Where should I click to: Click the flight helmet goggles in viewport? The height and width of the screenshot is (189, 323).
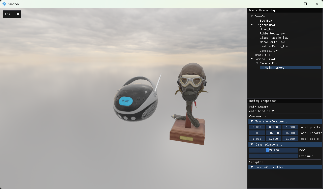[191, 81]
